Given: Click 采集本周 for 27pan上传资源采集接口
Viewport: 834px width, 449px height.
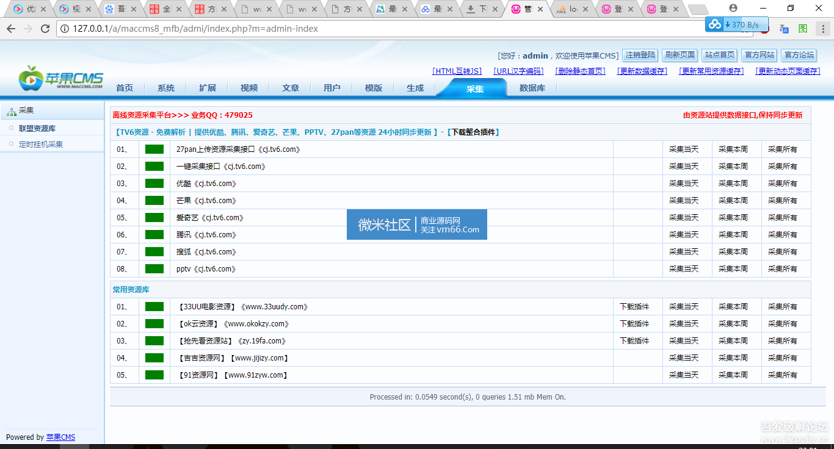Looking at the screenshot, I should pos(733,149).
